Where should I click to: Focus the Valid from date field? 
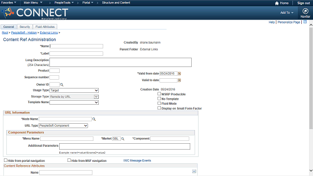[168, 74]
